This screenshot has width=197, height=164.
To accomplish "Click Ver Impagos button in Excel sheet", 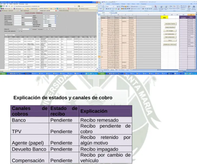I will 170,31.
